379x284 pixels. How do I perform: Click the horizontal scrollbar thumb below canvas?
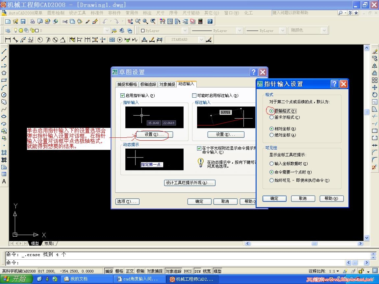[x=314, y=244]
